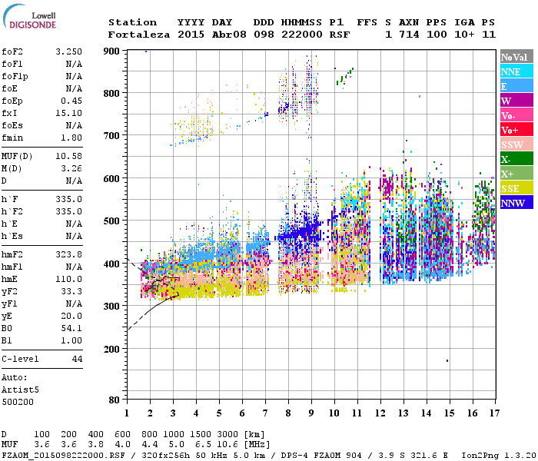Pick the Vo- legend swatch
The width and height of the screenshot is (538, 461).
point(516,115)
